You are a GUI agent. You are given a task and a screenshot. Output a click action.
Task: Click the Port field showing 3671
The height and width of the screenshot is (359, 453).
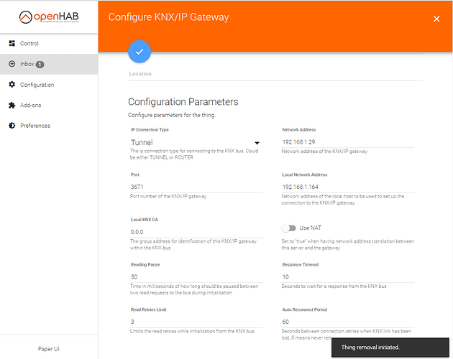click(196, 187)
